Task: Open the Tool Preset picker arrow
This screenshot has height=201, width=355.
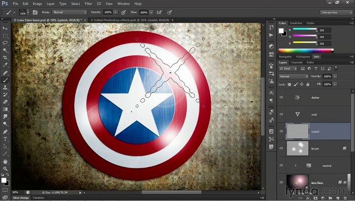Action: (15, 12)
